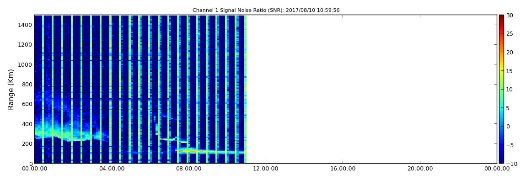
Task: Click the 600 tick label on range axis
Action: (x=27, y=104)
